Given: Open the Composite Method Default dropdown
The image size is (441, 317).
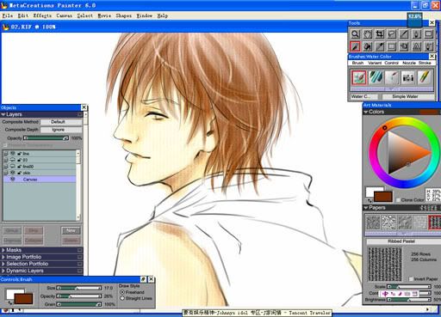Looking at the screenshot, I should [x=61, y=122].
